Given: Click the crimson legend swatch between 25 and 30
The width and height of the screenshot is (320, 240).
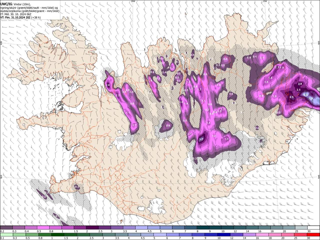Looking at the screenshot, I should tap(300, 234).
